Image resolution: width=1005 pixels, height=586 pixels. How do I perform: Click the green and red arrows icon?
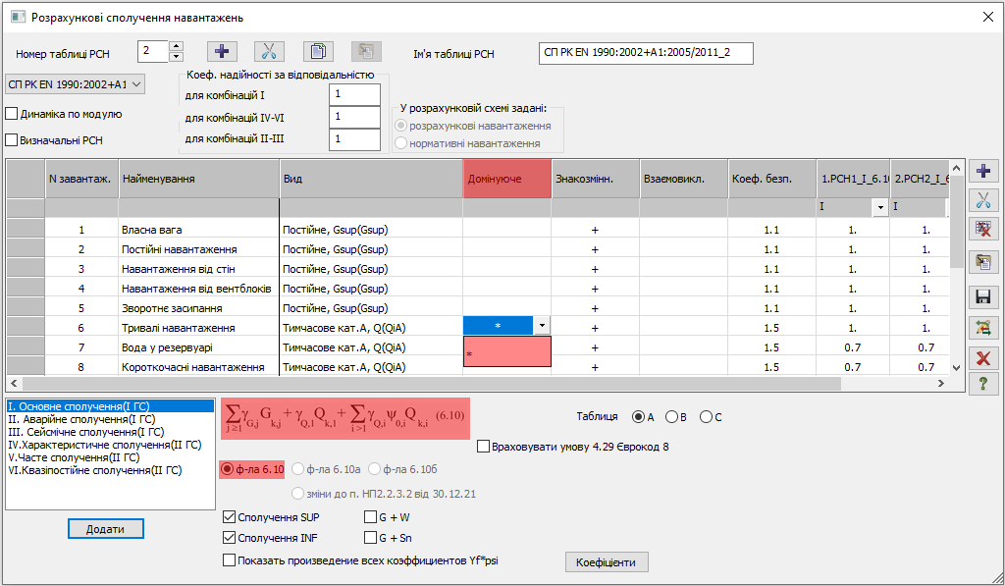pyautogui.click(x=983, y=327)
